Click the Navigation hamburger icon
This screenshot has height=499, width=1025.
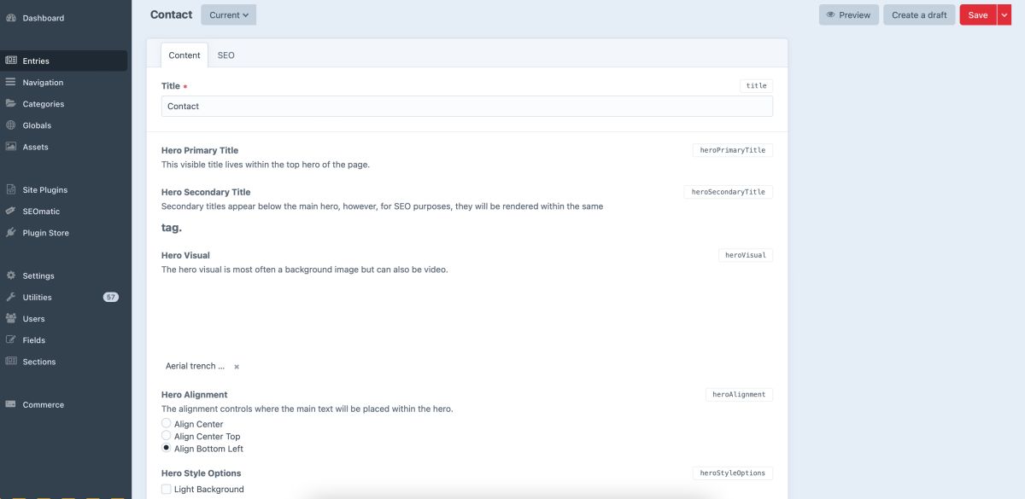(x=11, y=82)
